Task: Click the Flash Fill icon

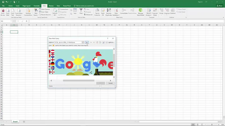Action: pyautogui.click(x=103, y=12)
